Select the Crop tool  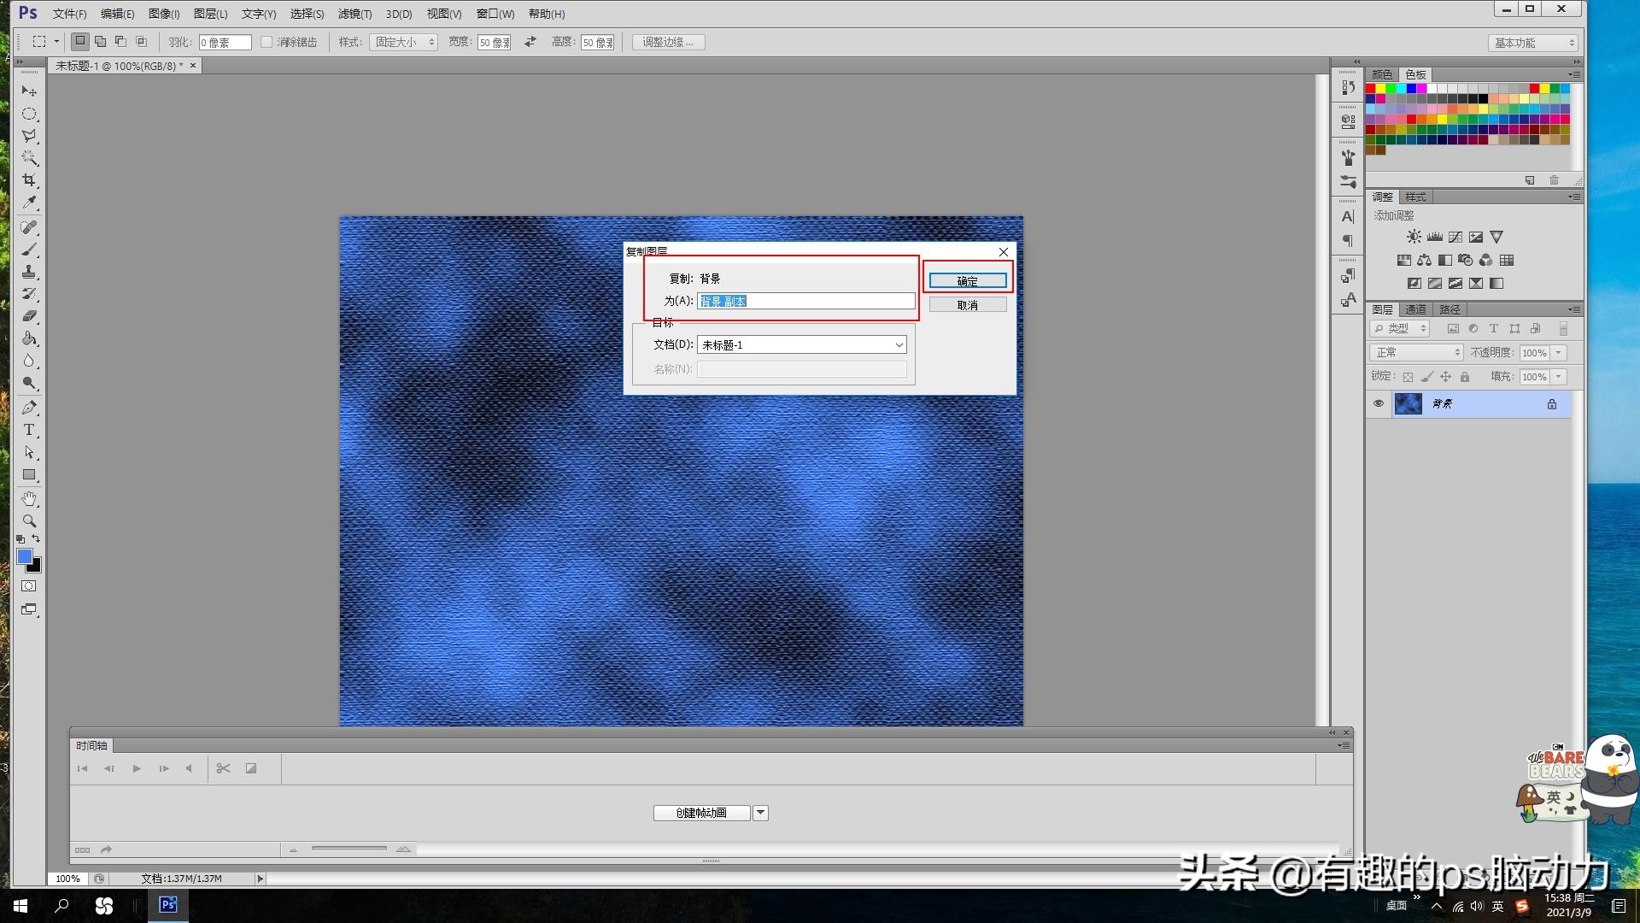coord(29,180)
